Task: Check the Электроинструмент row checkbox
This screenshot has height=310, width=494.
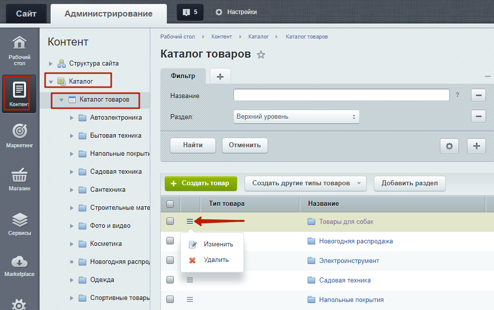Action: 170,260
